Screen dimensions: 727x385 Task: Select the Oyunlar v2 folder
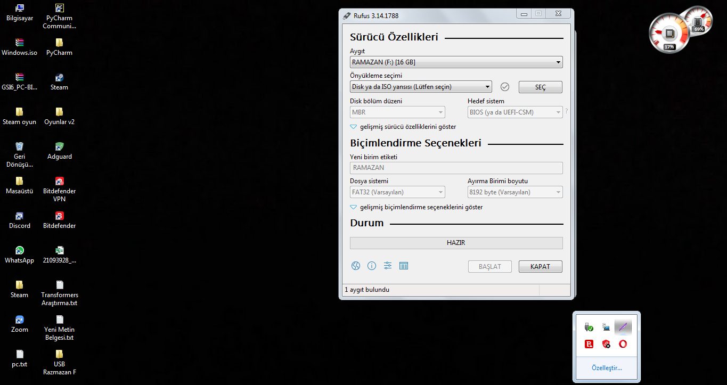pos(60,116)
